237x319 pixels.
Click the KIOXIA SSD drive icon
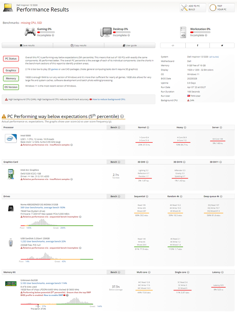coord(11,208)
